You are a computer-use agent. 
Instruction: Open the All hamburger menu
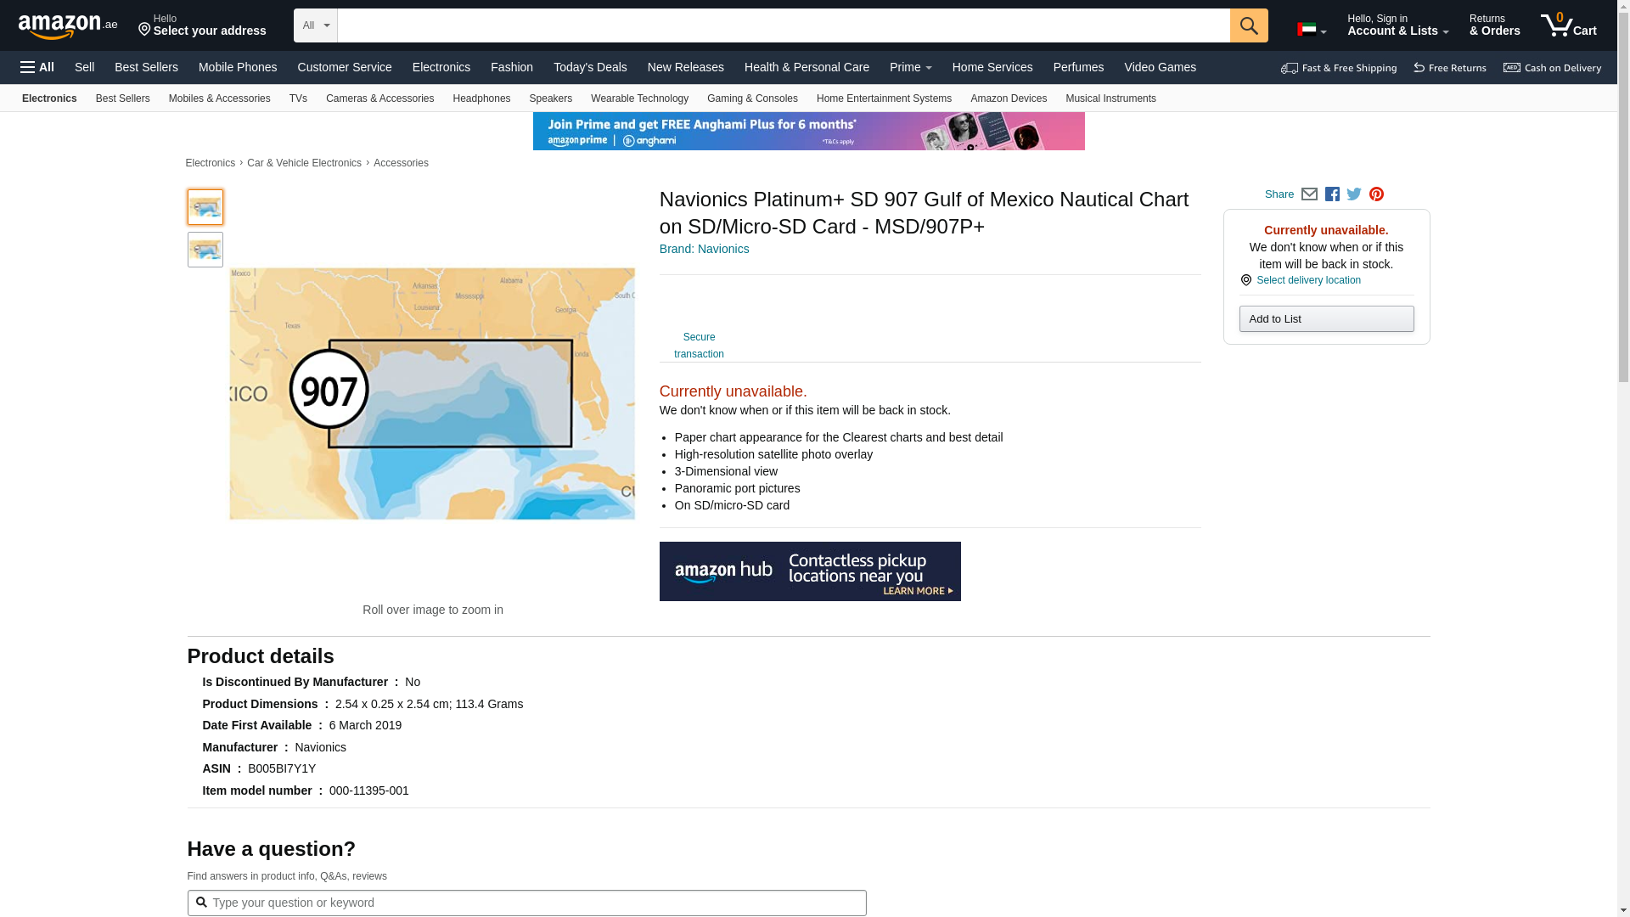(x=37, y=67)
